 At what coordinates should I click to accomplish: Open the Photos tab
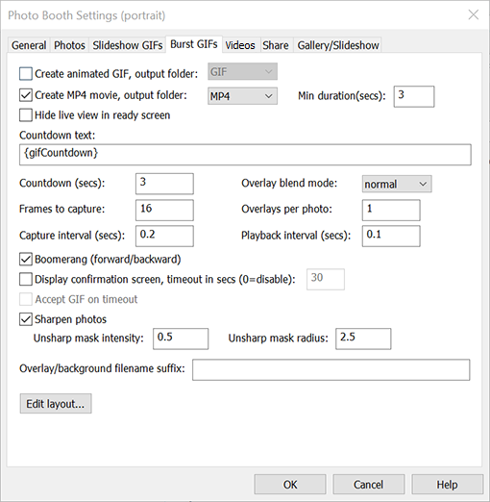69,45
